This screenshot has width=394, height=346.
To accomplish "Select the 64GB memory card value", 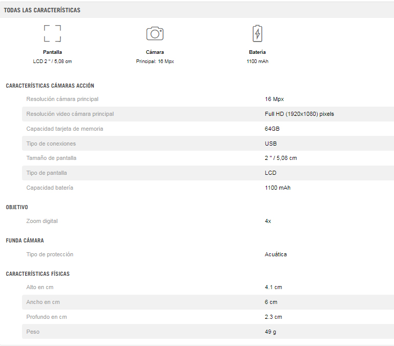I will (x=272, y=129).
